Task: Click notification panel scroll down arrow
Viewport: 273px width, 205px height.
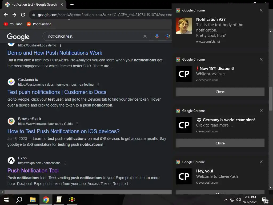Action: [x=271, y=187]
